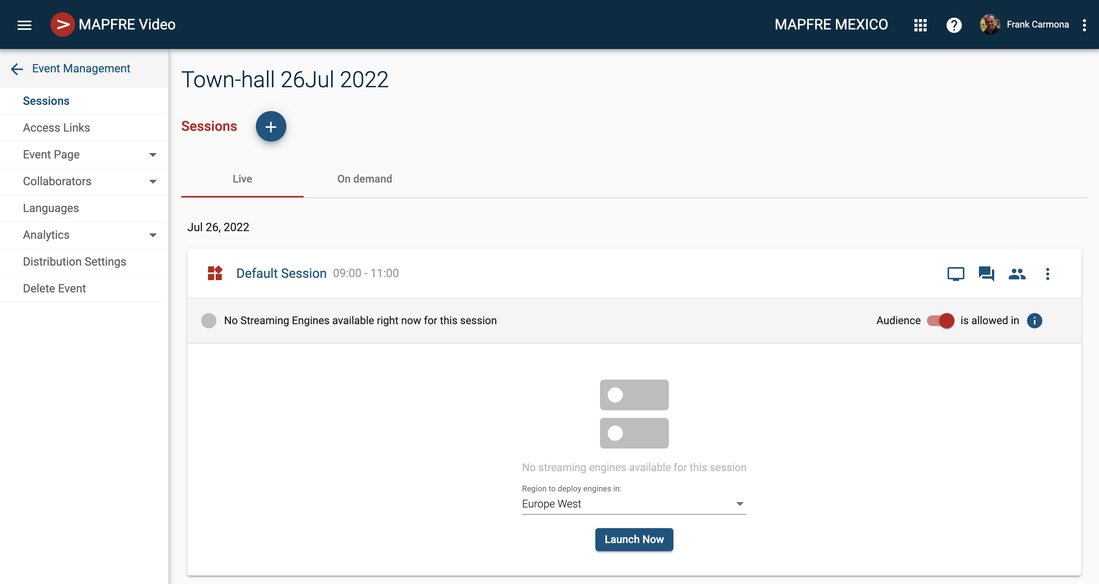Open the session chat icon
Screen dimensions: 1099x584
click(986, 274)
